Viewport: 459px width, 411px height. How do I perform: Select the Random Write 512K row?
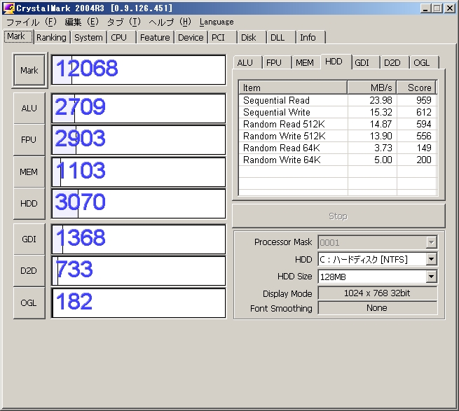pos(338,136)
